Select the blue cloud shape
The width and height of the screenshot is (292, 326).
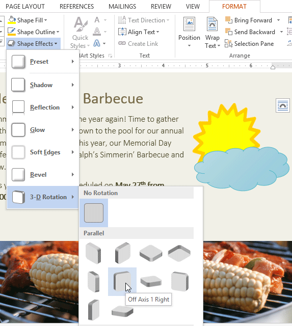click(242, 169)
